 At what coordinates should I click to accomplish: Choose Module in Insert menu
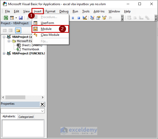[x=50, y=29]
